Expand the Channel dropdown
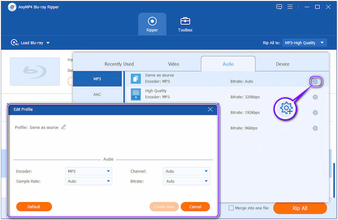This screenshot has width=338, height=220. [186, 172]
